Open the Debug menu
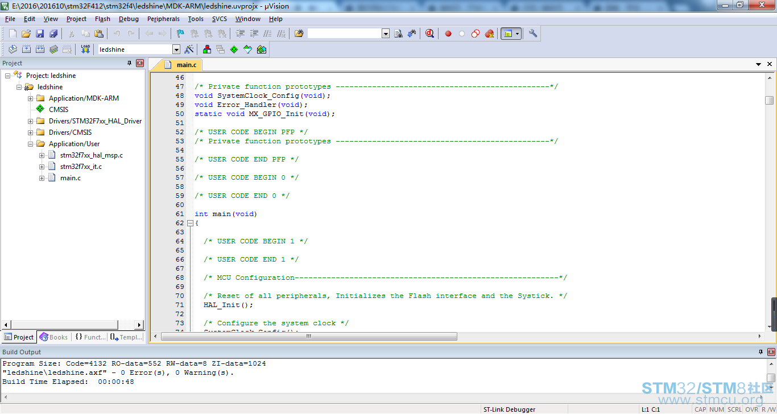This screenshot has width=777, height=414. pos(129,19)
